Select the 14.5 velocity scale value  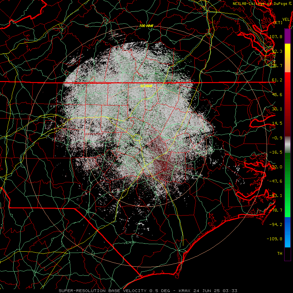pyautogui.click(x=277, y=123)
